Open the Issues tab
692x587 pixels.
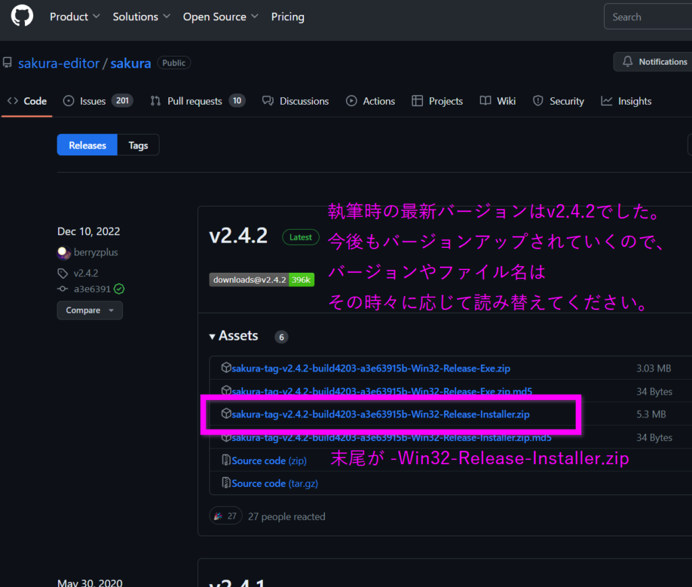(x=98, y=101)
